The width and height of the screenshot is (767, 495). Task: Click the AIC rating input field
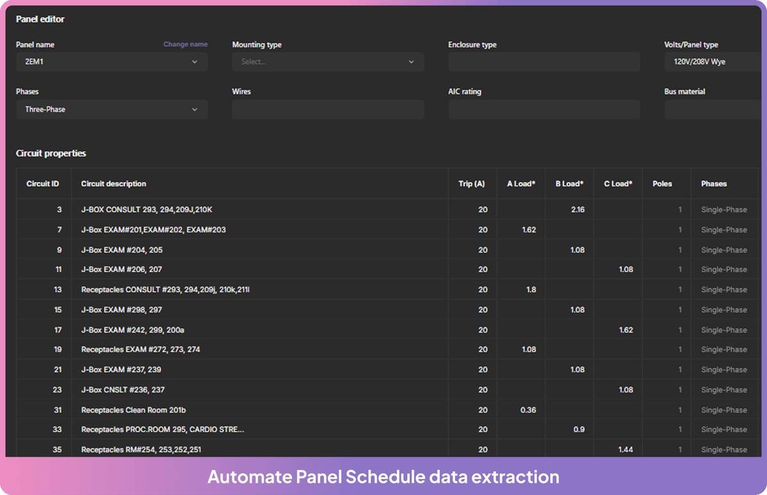pos(544,109)
